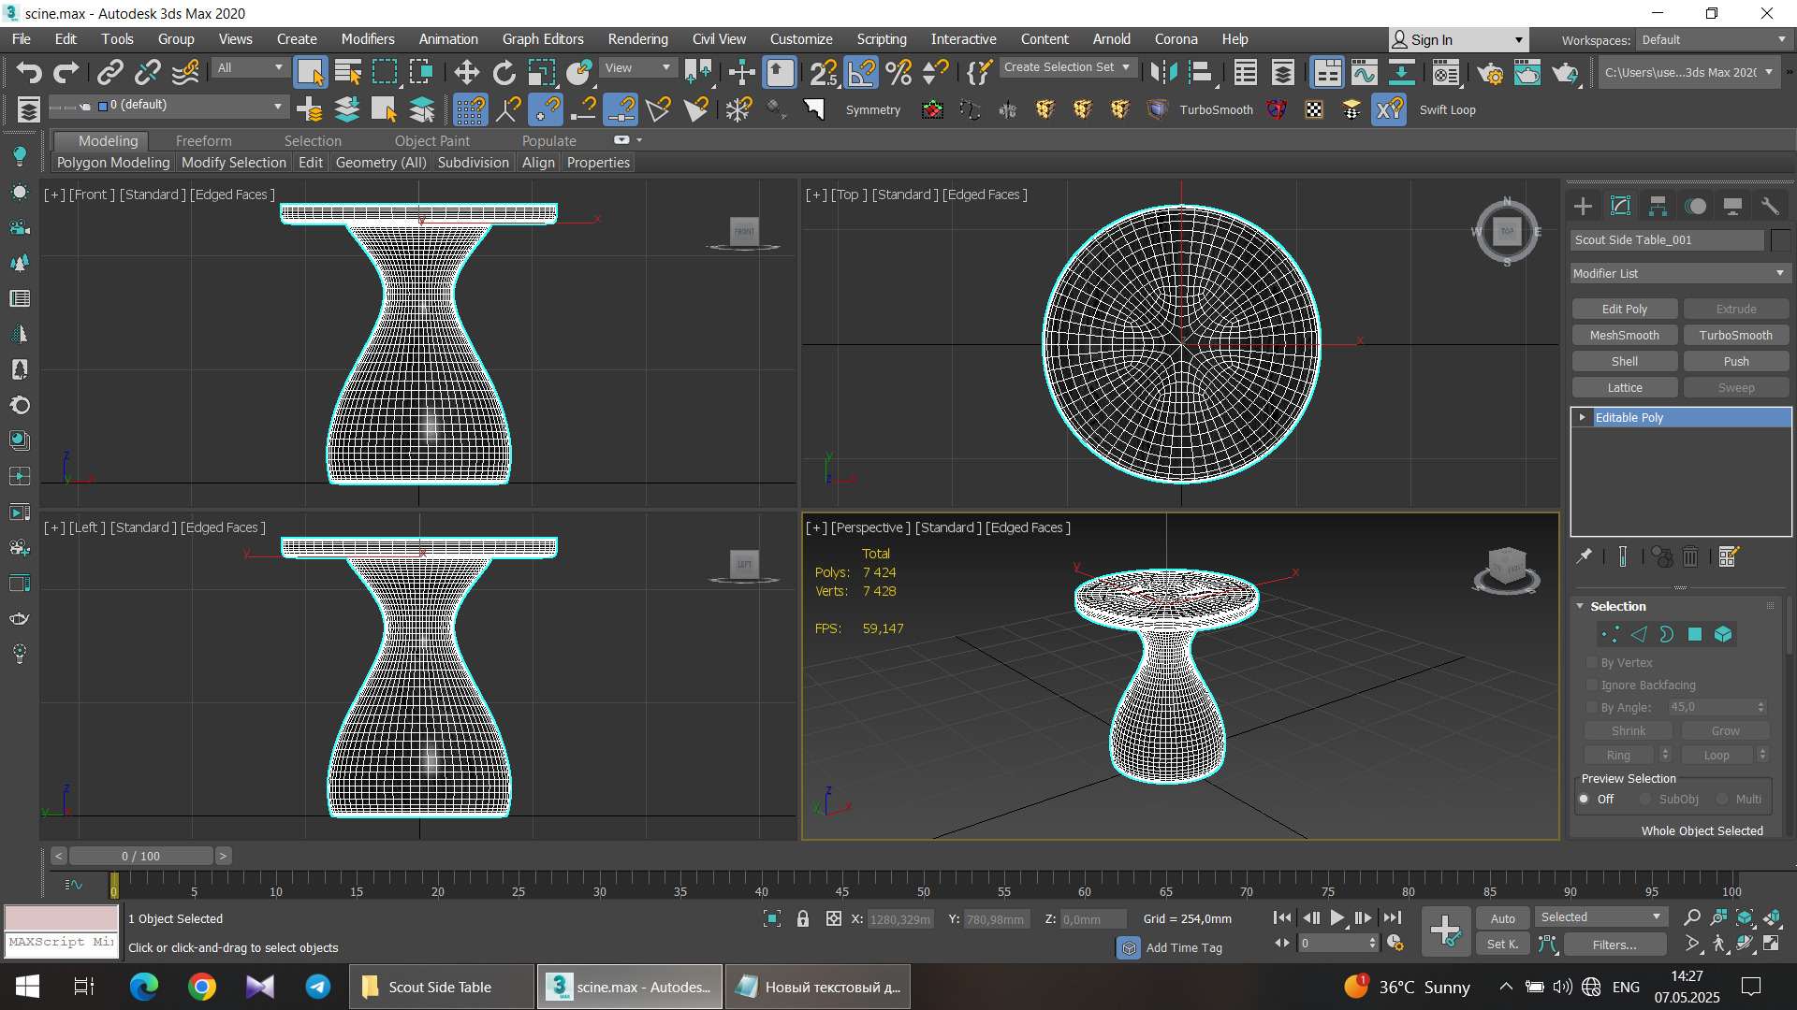The height and width of the screenshot is (1010, 1797).
Task: Click Configure Modifier Sets icon
Action: tap(1728, 556)
